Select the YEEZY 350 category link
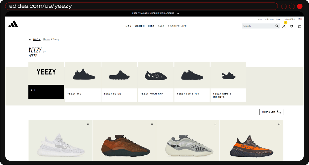The height and width of the screenshot is (165, 309). [74, 94]
